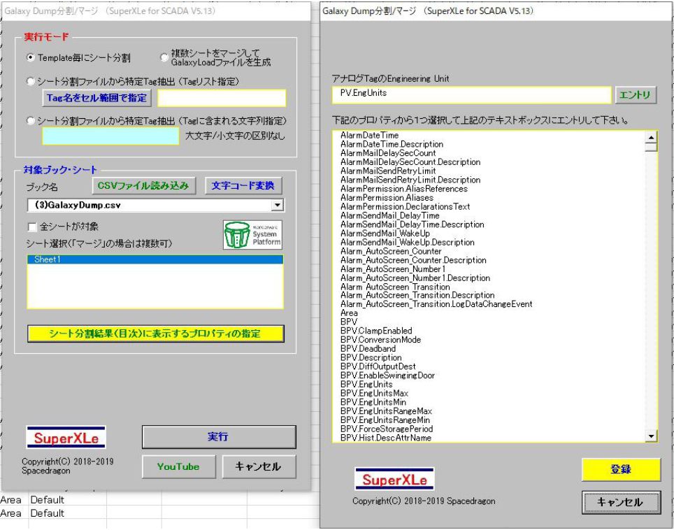The width and height of the screenshot is (674, 530).
Task: Select AlarmSendMail_DelayTime property
Action: (390, 215)
